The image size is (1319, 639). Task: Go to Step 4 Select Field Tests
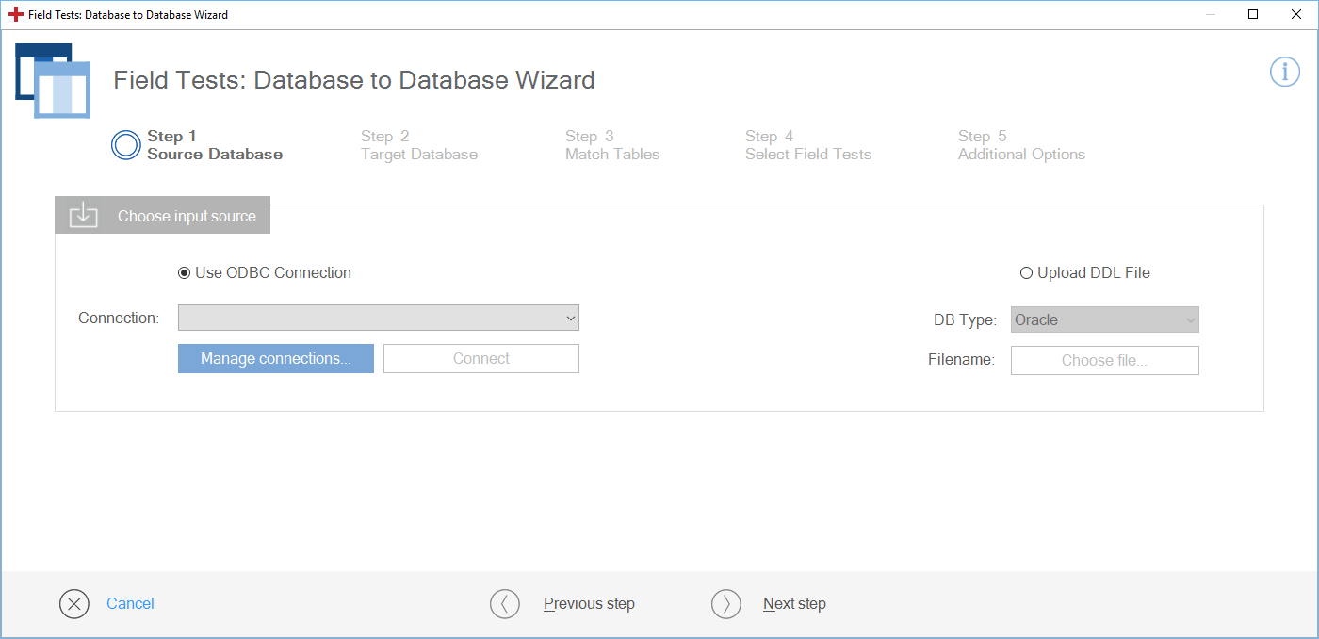click(x=808, y=145)
